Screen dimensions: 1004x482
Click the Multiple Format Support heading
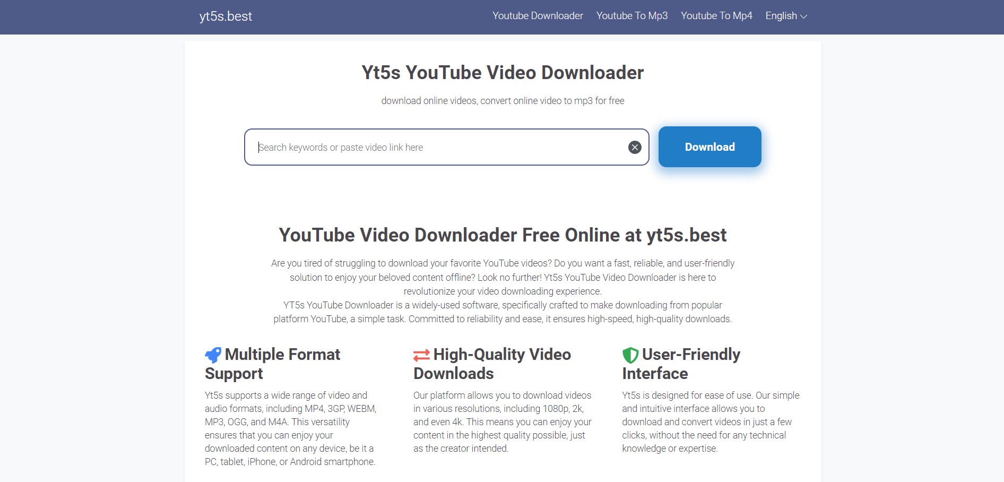273,364
